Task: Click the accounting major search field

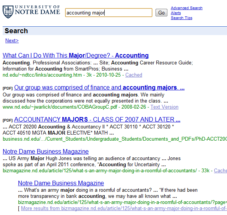Action: coord(109,13)
